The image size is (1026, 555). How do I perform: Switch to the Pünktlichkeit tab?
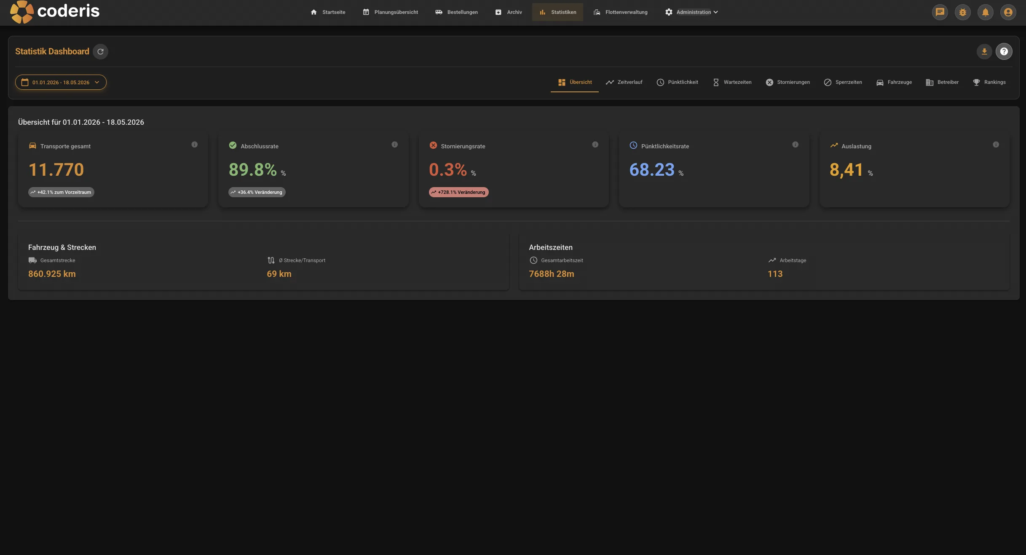677,82
